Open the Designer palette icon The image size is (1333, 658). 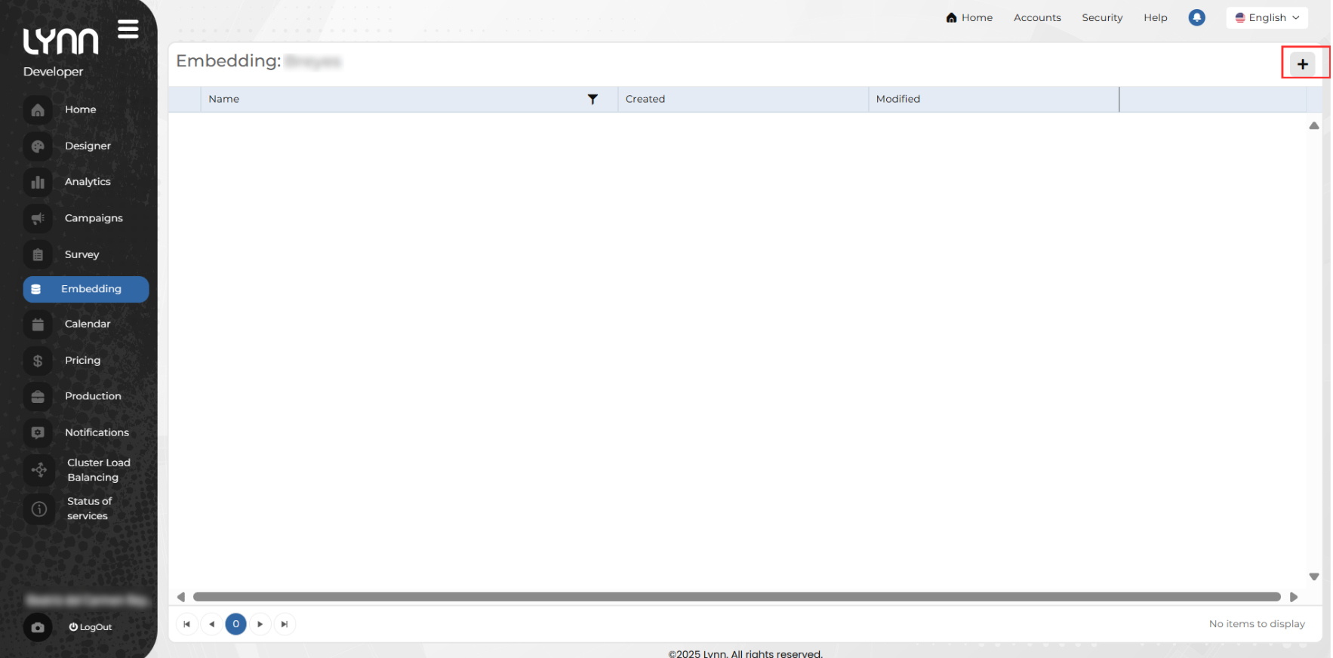pyautogui.click(x=38, y=146)
